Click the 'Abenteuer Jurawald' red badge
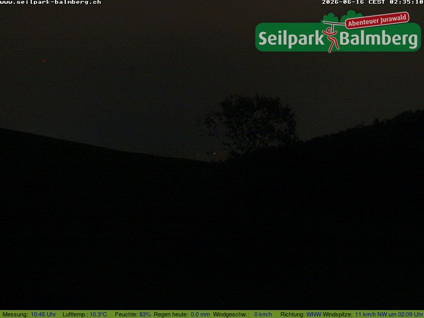This screenshot has height=318, width=424. (x=377, y=21)
